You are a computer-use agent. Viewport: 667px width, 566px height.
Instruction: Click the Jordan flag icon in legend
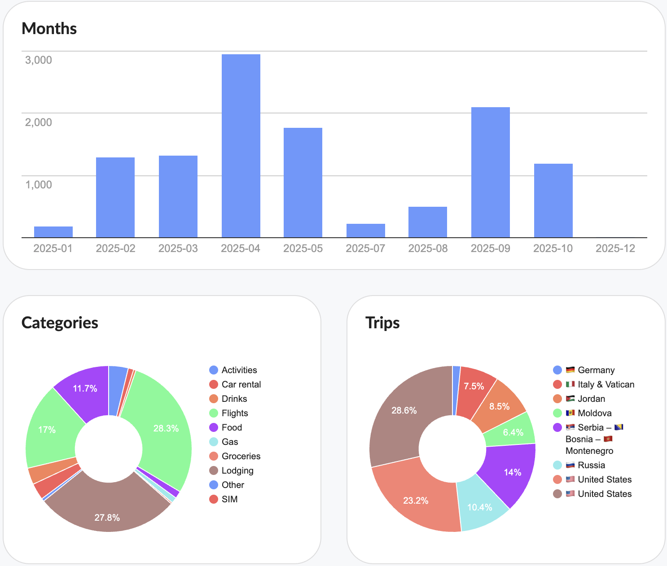point(570,399)
